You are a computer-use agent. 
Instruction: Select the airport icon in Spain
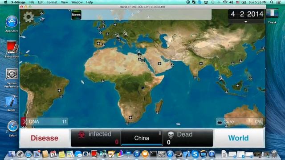pyautogui.click(x=98, y=44)
